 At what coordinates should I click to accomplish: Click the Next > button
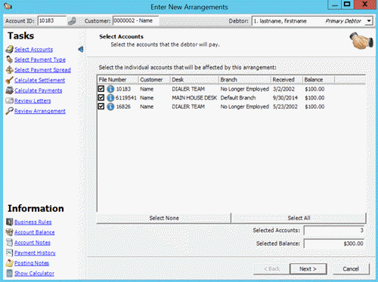coord(308,269)
